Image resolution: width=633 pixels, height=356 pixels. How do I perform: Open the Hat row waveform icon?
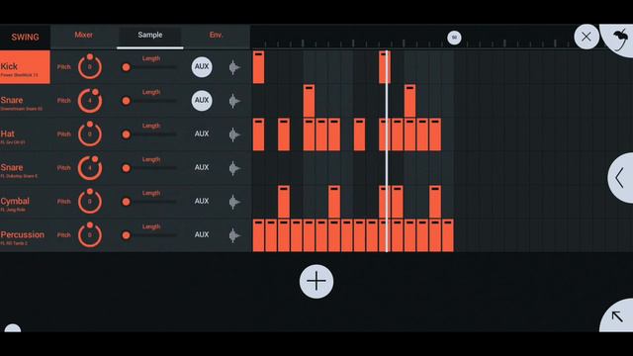point(234,134)
